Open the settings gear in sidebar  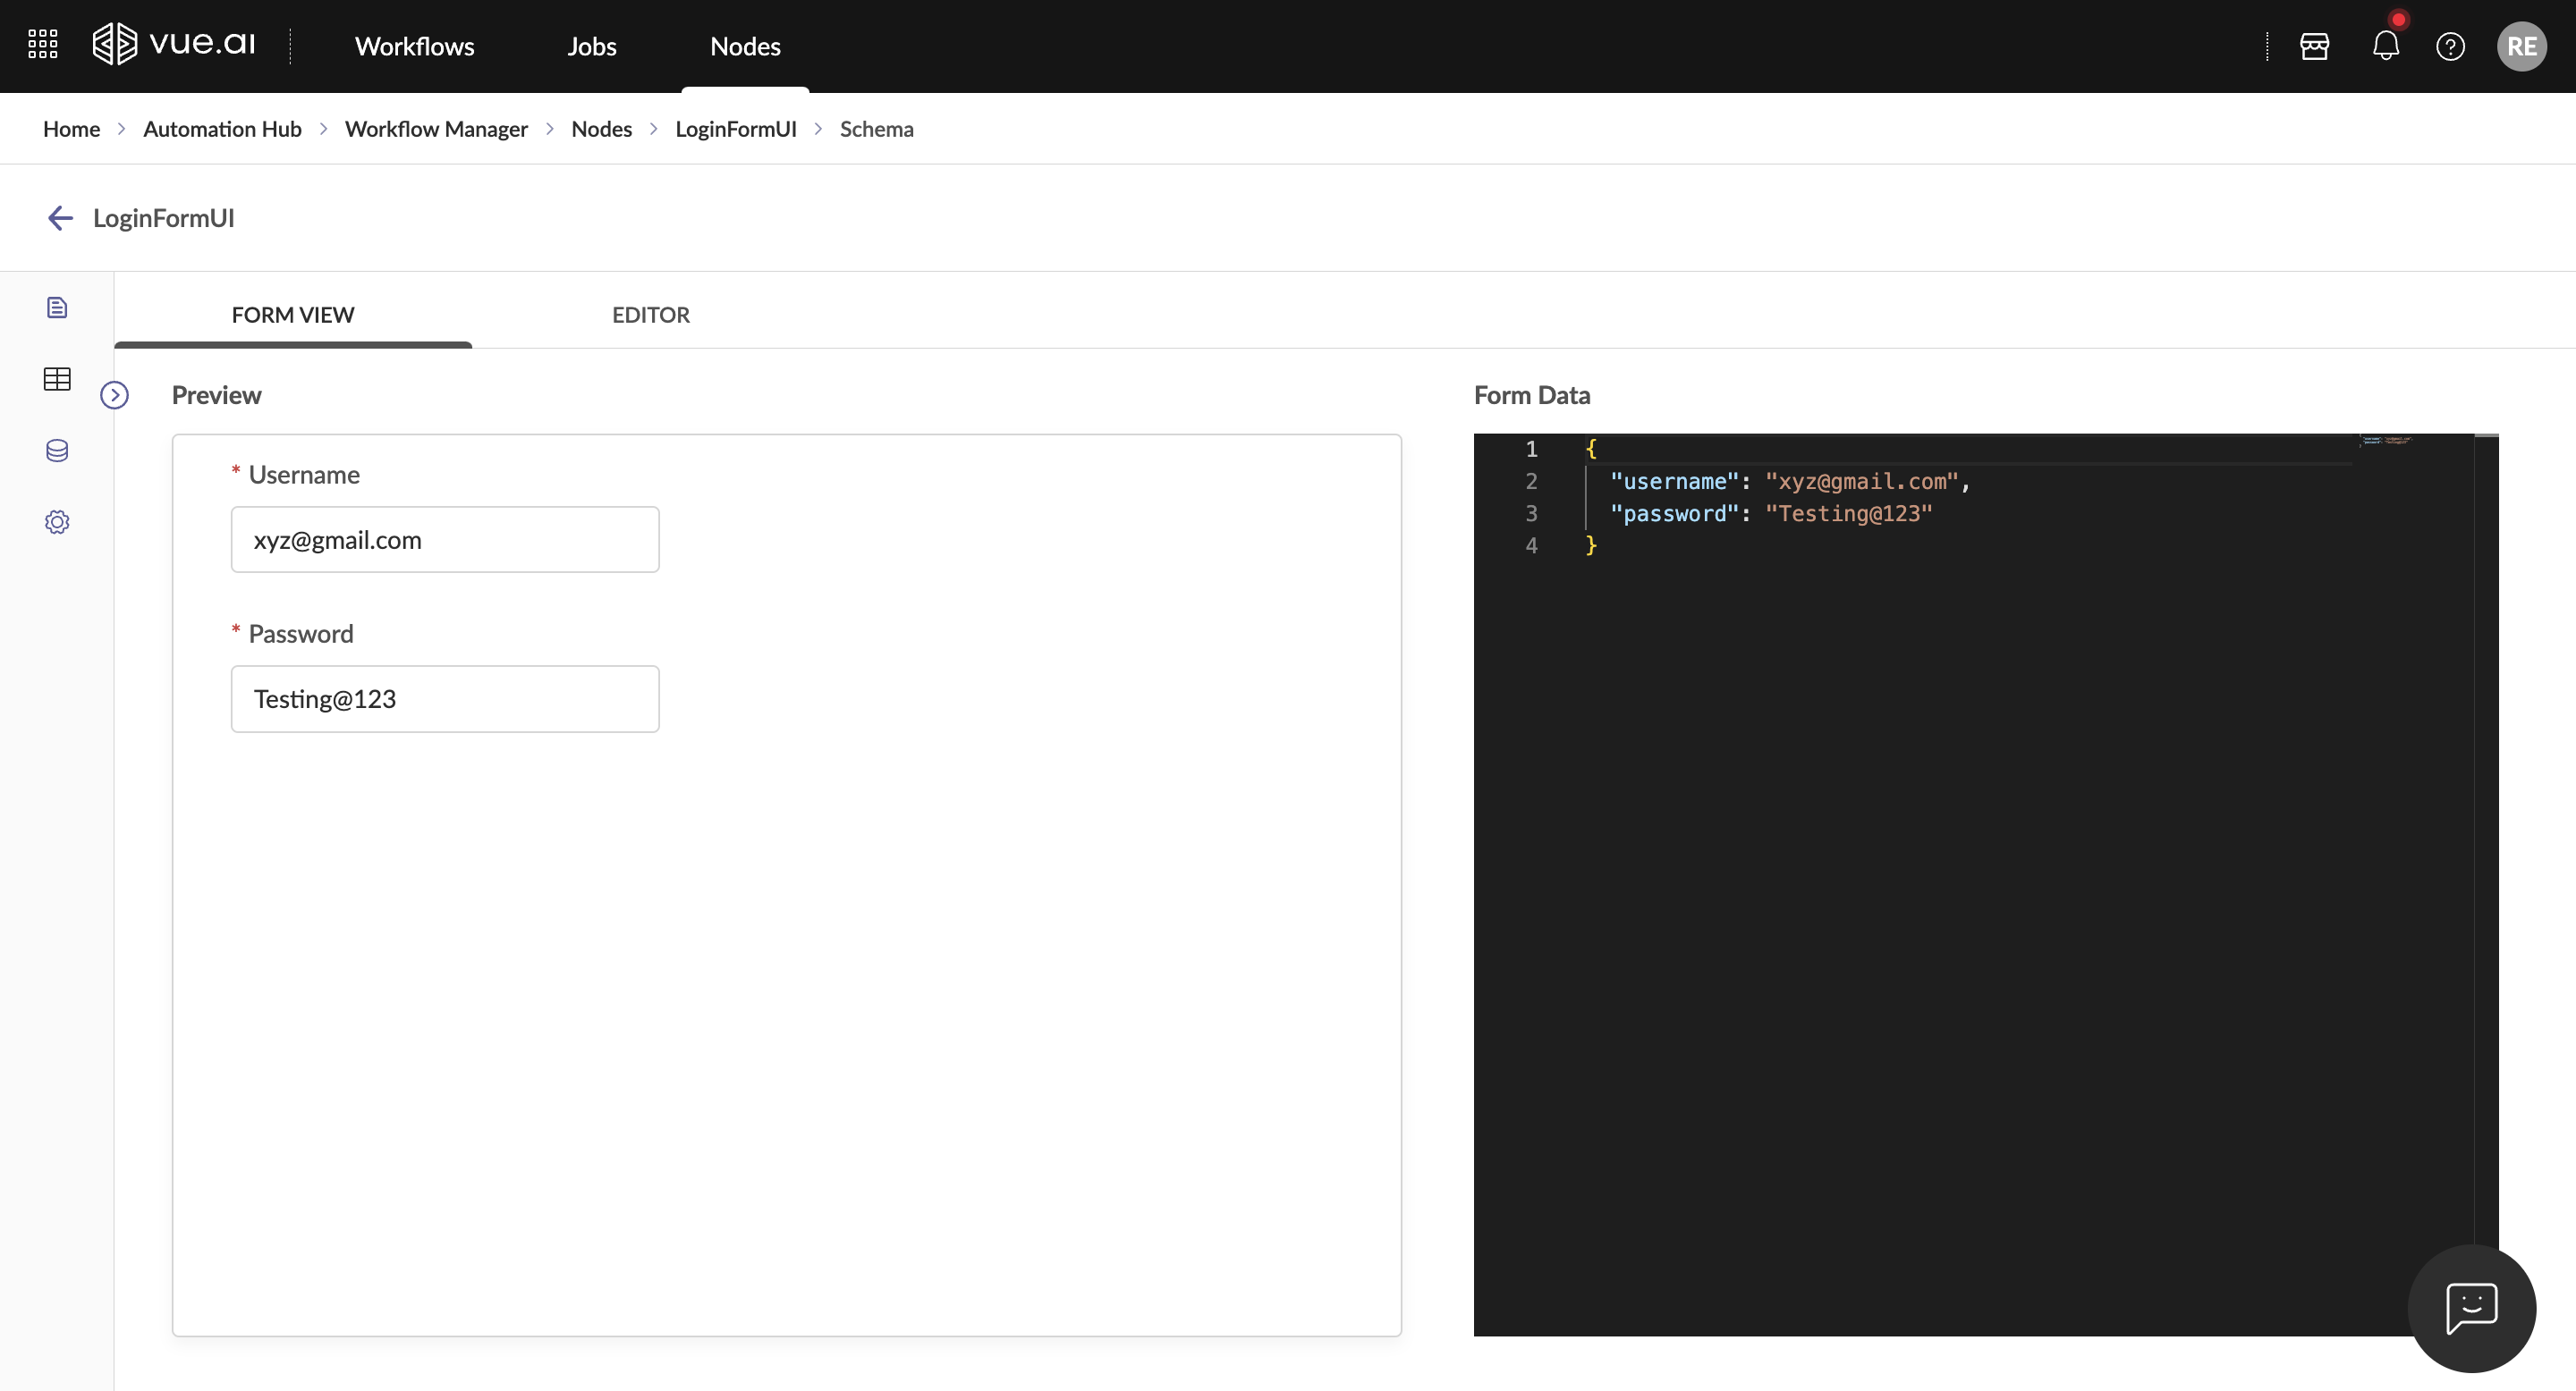57,522
